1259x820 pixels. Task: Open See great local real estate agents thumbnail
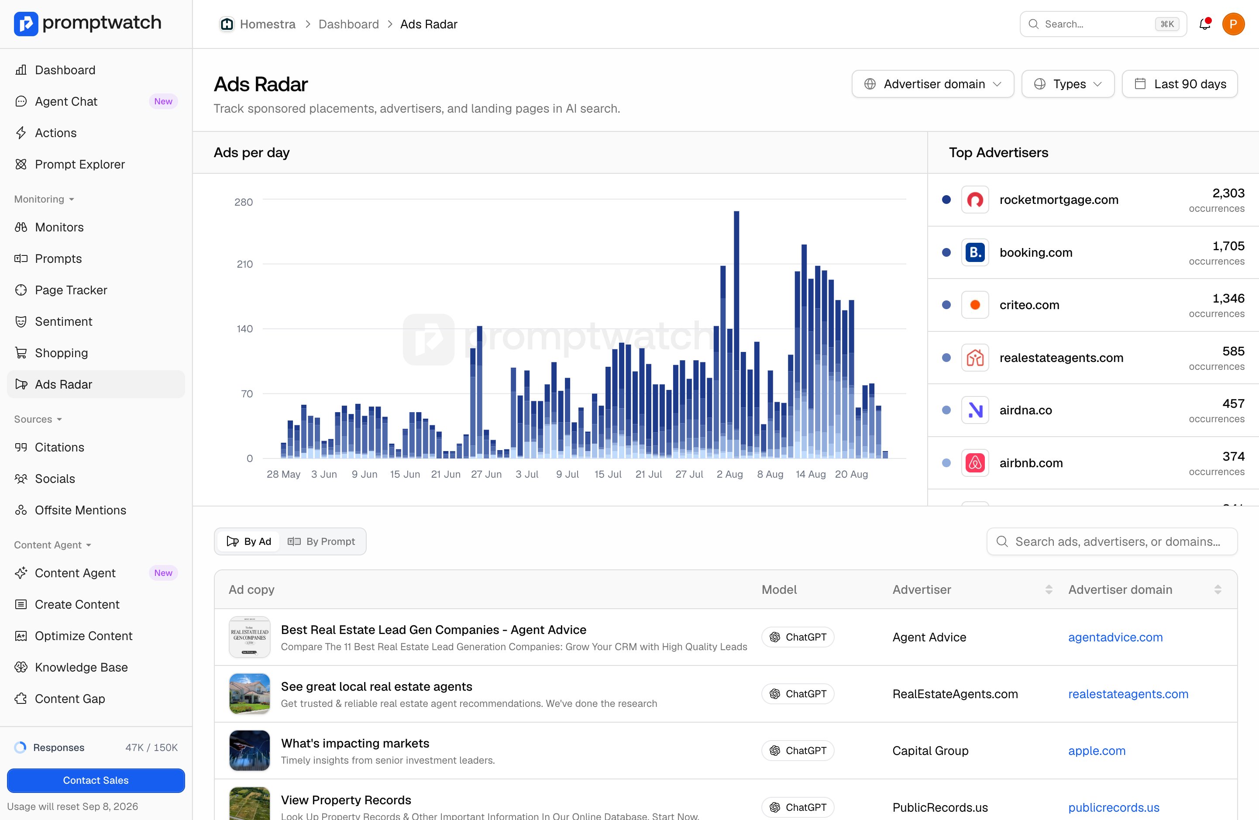coord(250,693)
